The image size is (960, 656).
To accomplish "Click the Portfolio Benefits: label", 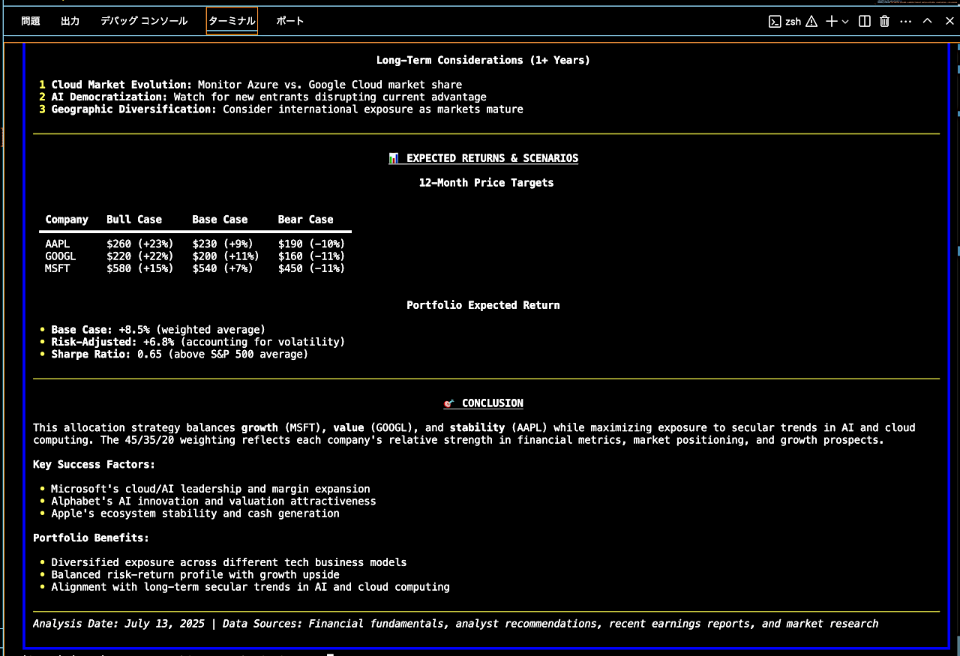I will 91,538.
